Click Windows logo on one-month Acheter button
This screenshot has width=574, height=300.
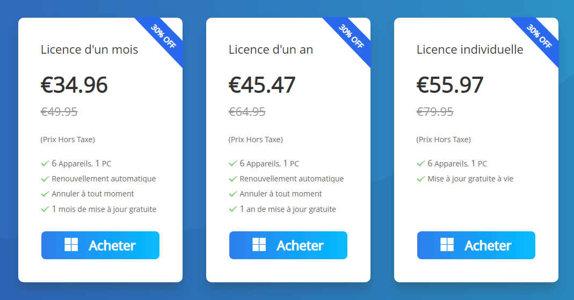[71, 244]
